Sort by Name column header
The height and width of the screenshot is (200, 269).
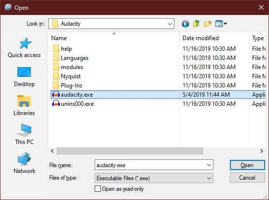pyautogui.click(x=59, y=38)
